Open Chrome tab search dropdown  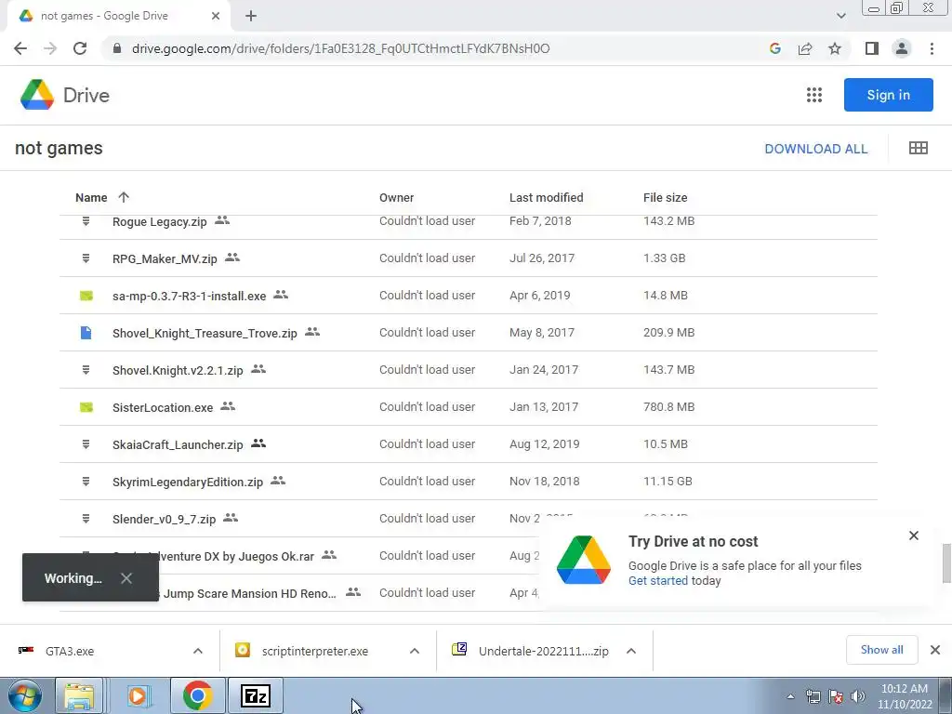coord(840,16)
